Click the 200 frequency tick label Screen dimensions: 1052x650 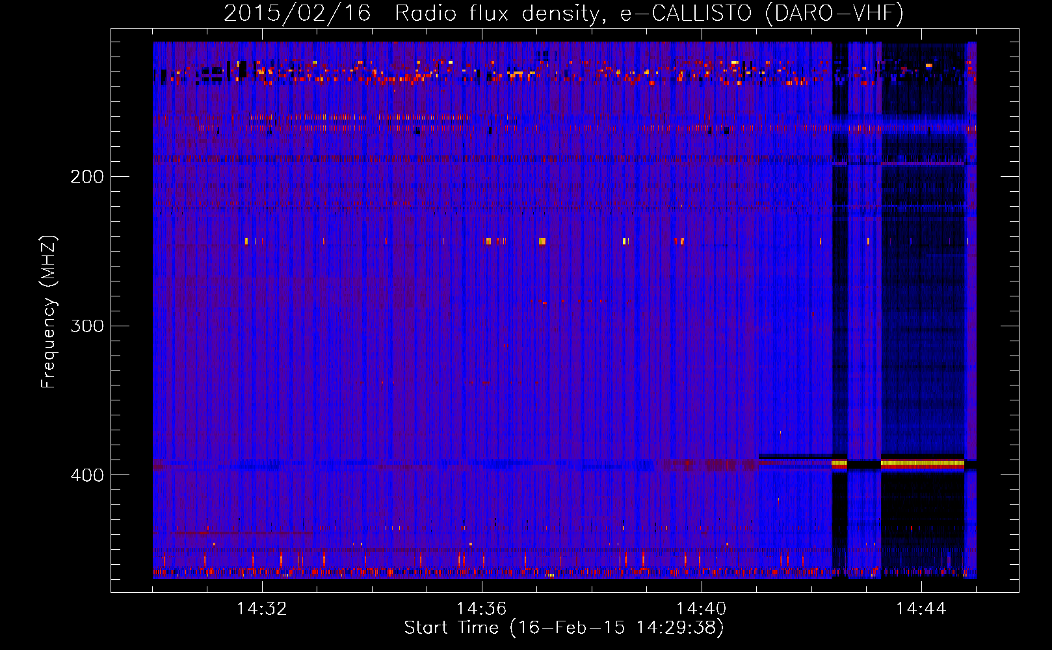point(87,177)
